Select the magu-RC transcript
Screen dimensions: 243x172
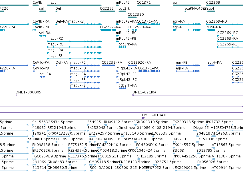pyautogui.click(x=75, y=47)
